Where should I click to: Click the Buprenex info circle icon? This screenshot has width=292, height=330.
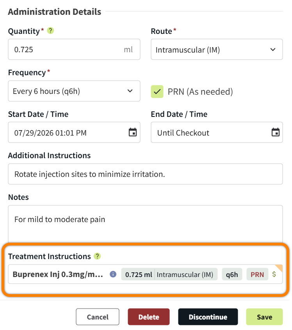point(113,274)
